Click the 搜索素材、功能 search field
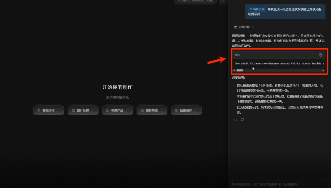331x188 pixels. coord(195,1)
